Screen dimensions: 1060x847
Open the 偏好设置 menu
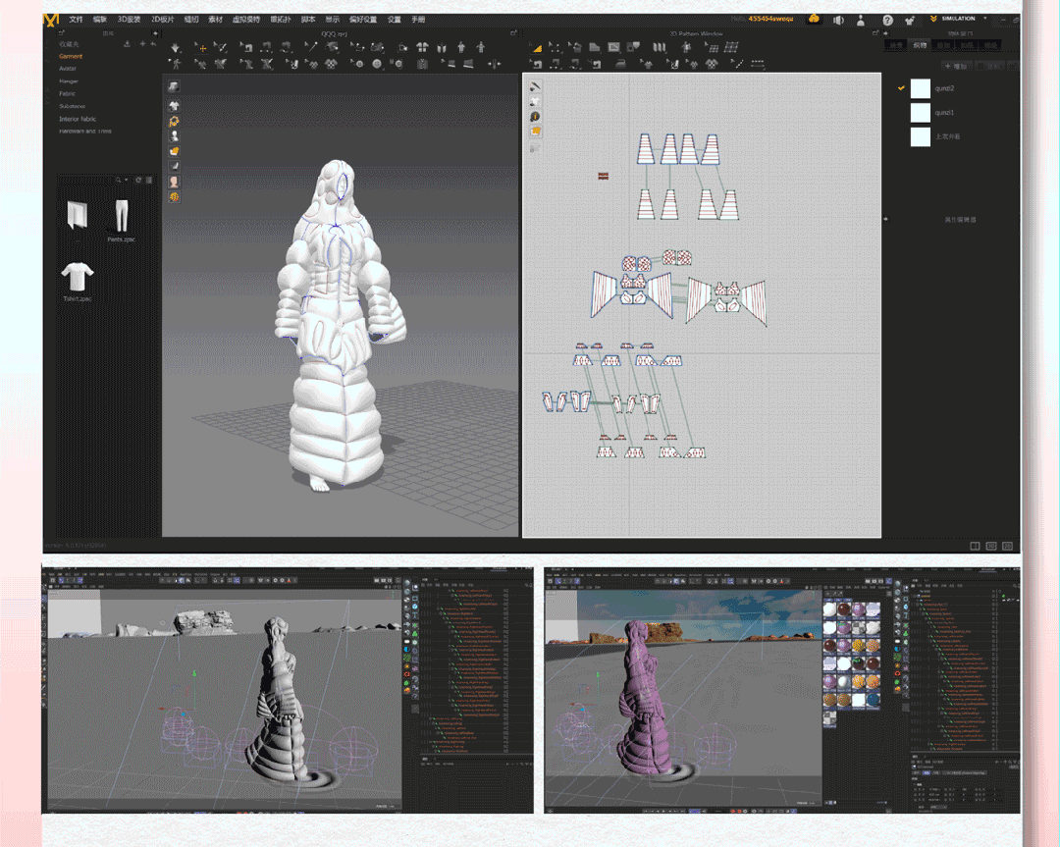click(x=363, y=20)
